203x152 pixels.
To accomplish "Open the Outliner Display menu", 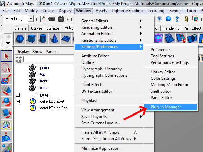I will (x=23, y=52).
